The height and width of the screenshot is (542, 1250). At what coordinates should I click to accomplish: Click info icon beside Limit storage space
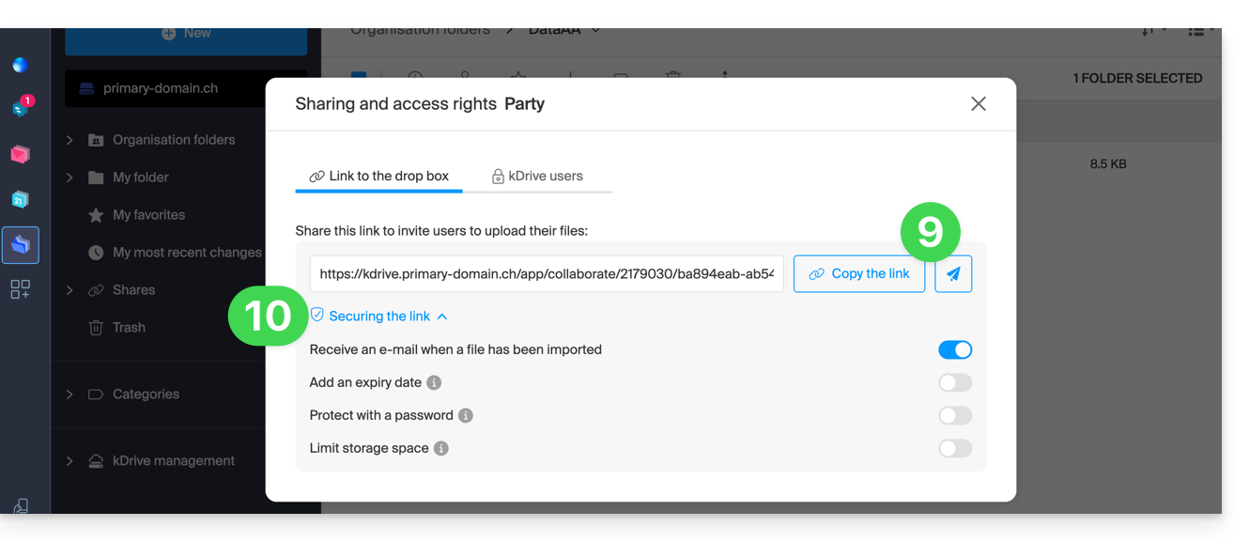(x=441, y=448)
